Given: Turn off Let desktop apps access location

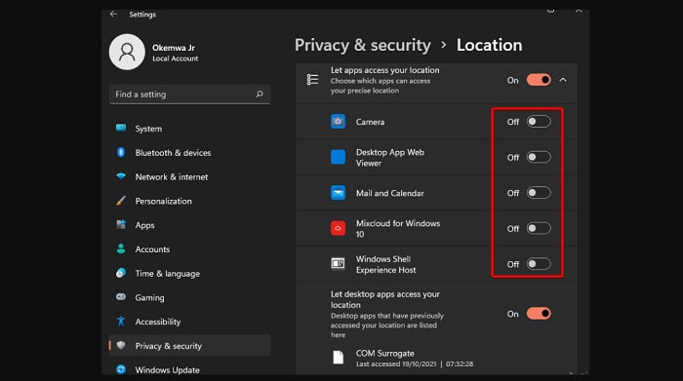Looking at the screenshot, I should tap(539, 314).
